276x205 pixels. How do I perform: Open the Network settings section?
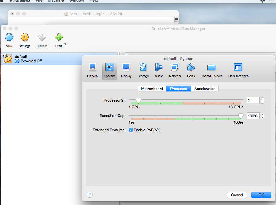(x=175, y=70)
